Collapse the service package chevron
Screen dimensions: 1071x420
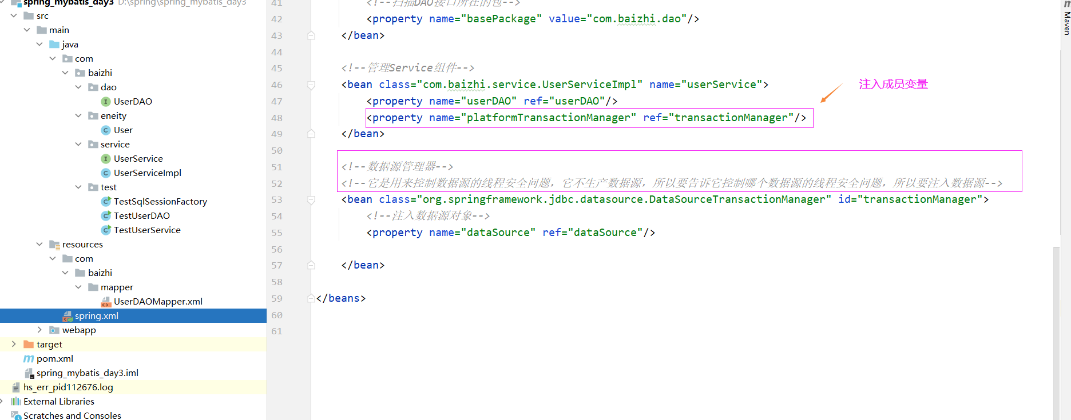pyautogui.click(x=78, y=144)
